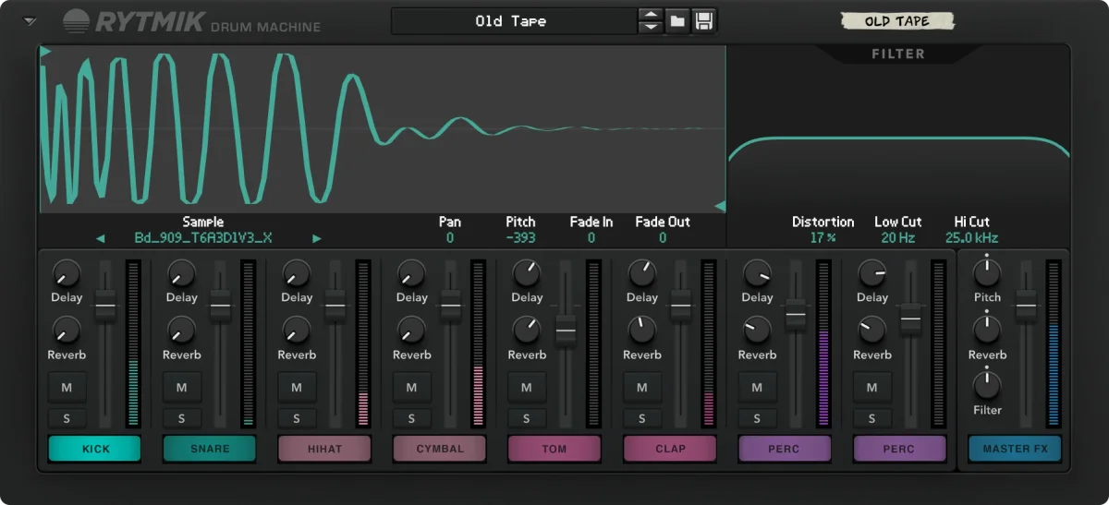This screenshot has width=1109, height=505.
Task: Click the Hihat Reverb knob
Action: click(297, 331)
